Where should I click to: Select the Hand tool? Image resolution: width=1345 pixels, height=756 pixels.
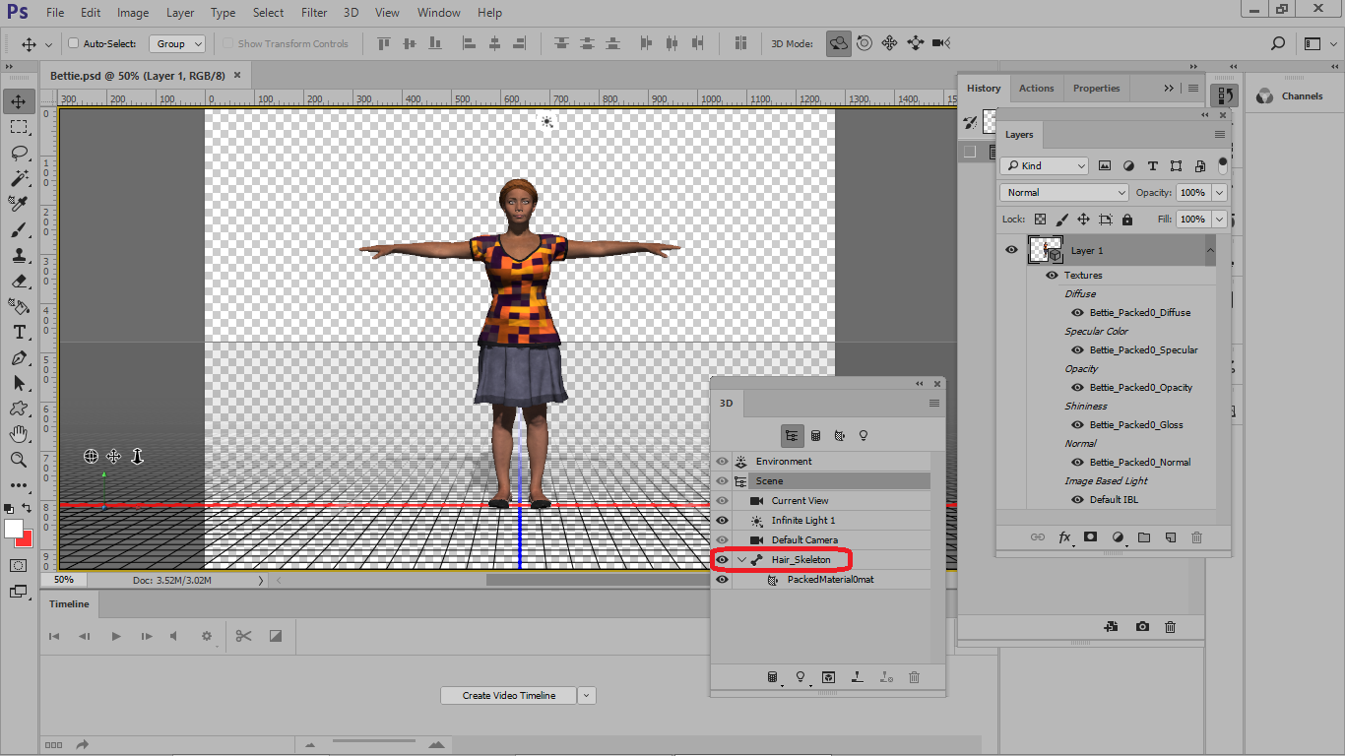coord(19,434)
